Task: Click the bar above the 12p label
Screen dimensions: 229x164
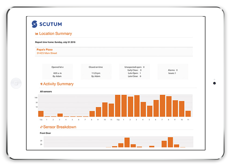Action: pos(118,106)
